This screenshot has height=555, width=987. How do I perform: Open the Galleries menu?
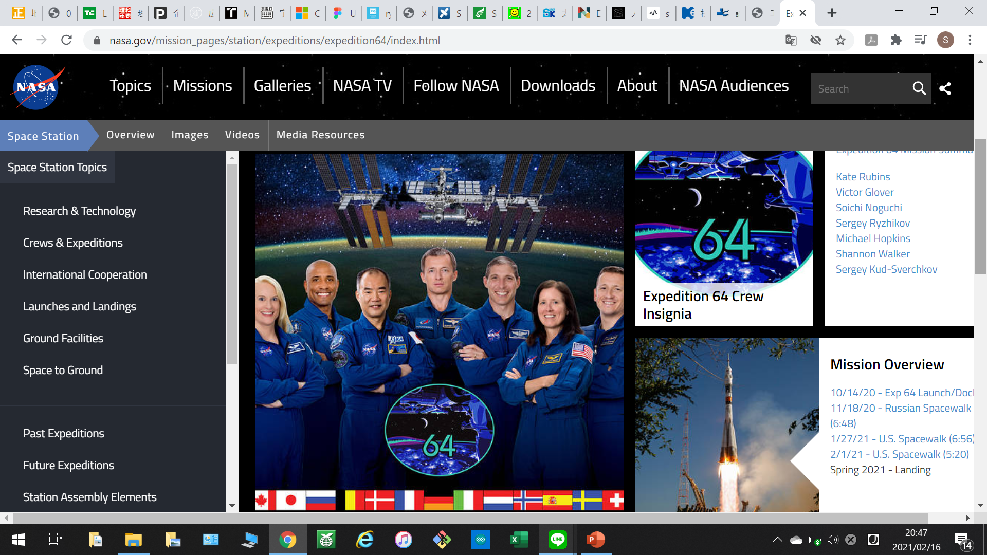point(283,85)
